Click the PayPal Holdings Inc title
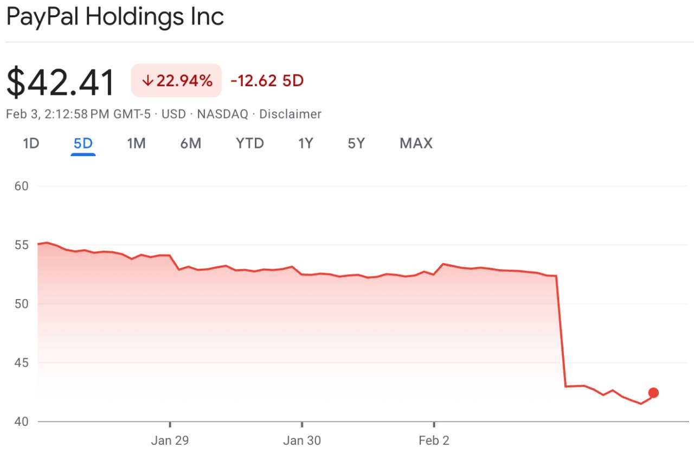Image resolution: width=694 pixels, height=460 pixels. point(115,17)
